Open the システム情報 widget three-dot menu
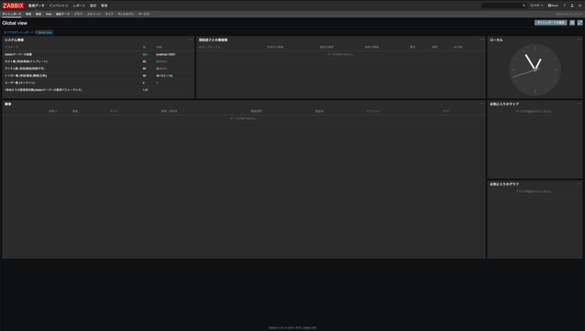585x331 pixels. point(191,40)
